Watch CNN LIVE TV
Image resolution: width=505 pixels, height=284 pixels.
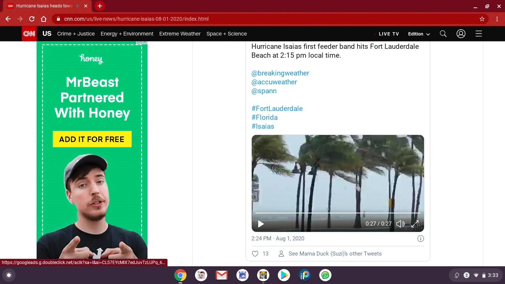tap(389, 34)
